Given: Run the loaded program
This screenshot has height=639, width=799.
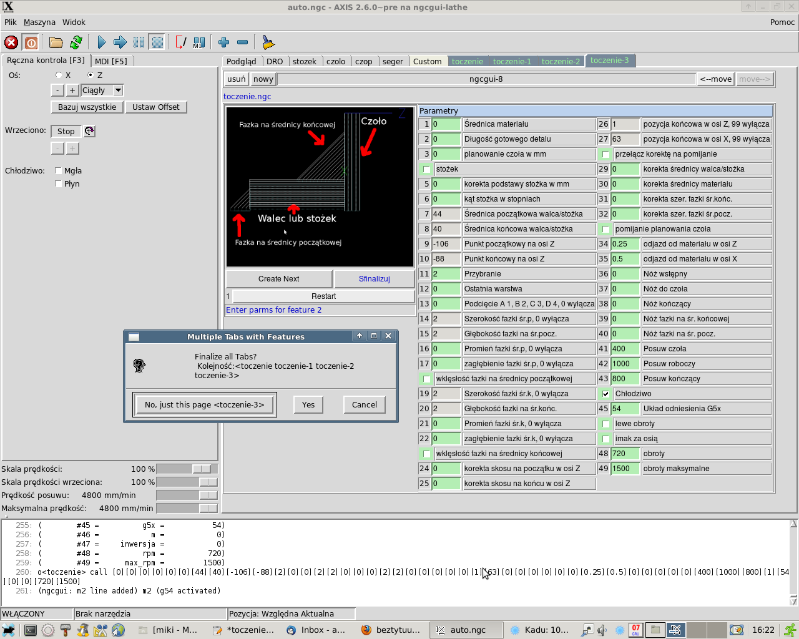Looking at the screenshot, I should [x=101, y=42].
